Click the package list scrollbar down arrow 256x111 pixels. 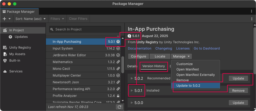(x=123, y=101)
